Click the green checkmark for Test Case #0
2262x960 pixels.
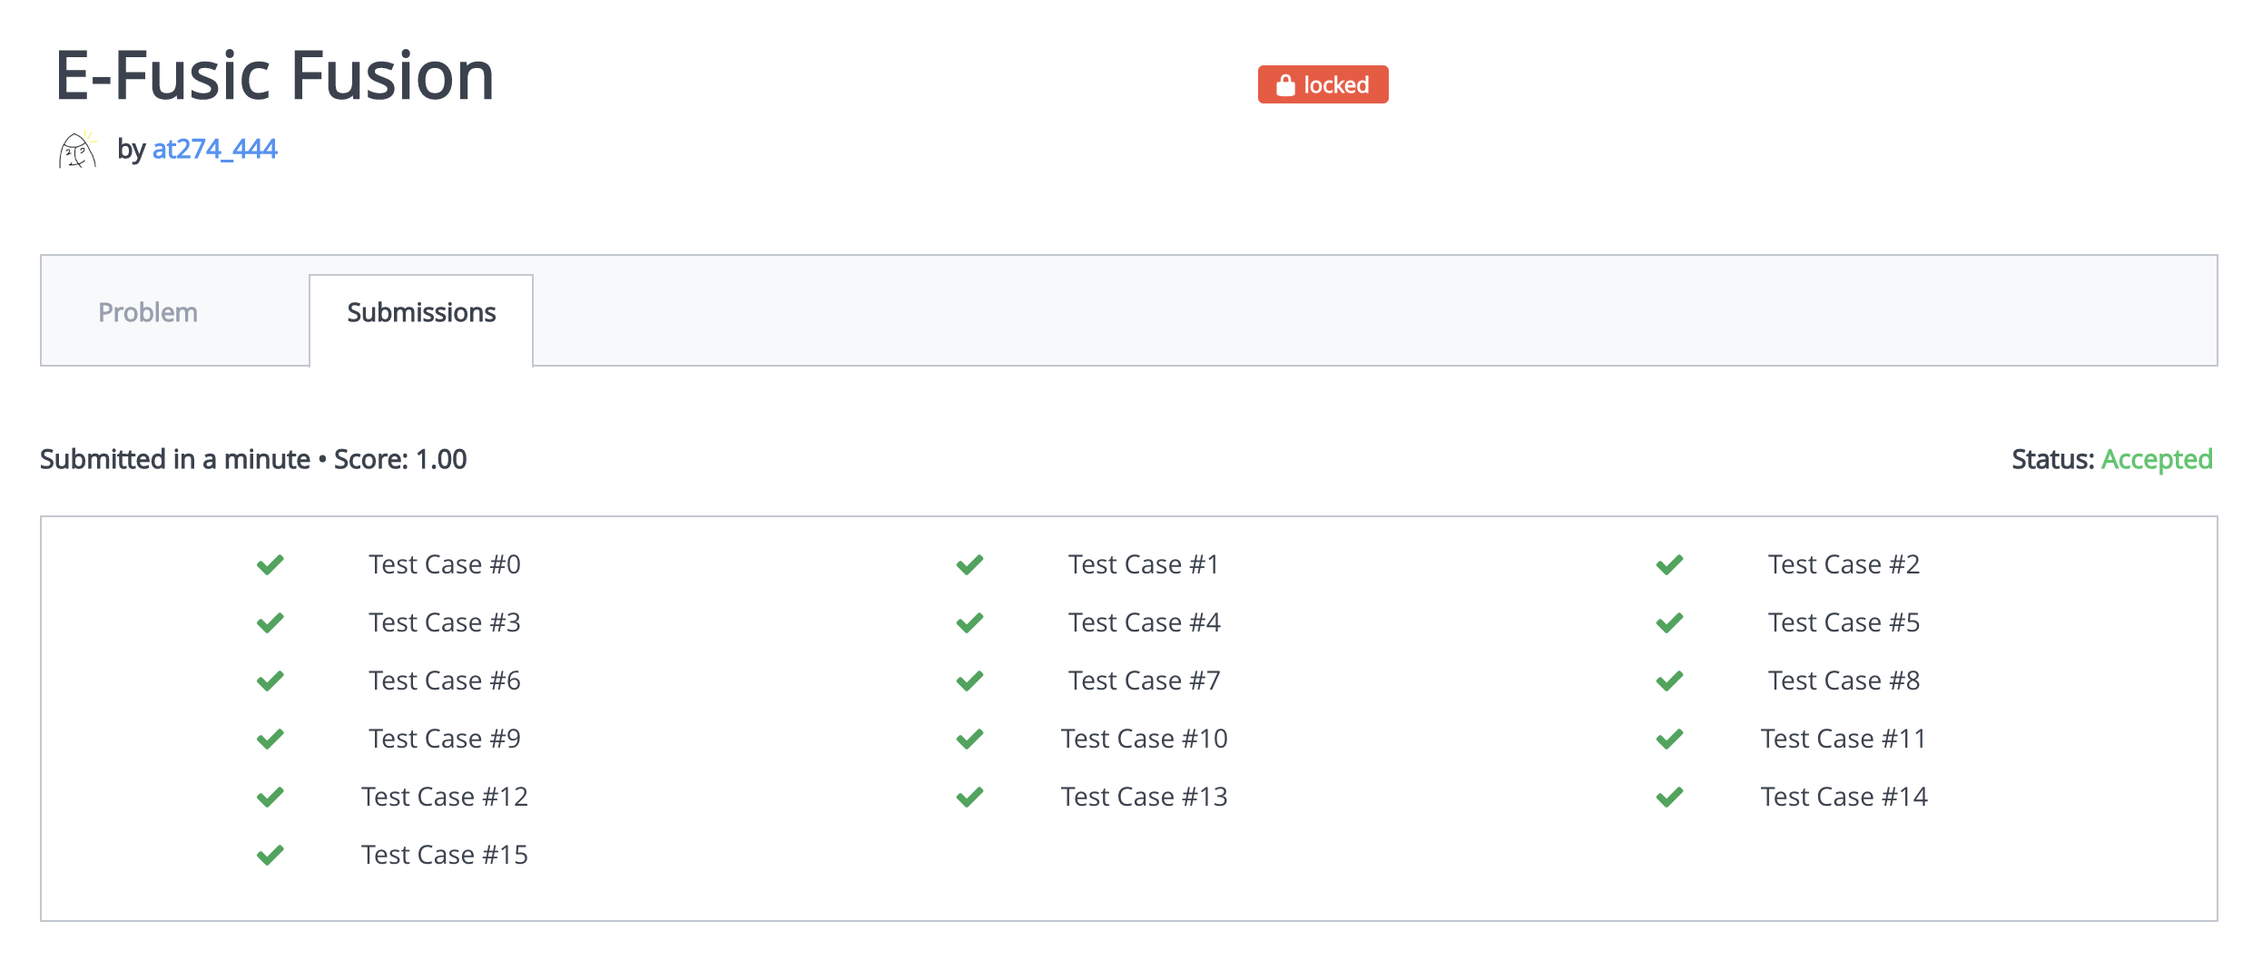[x=270, y=565]
